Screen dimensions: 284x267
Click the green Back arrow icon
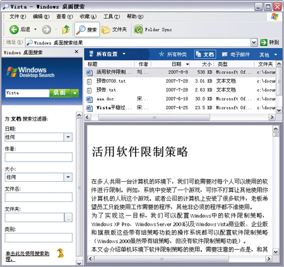pyautogui.click(x=14, y=30)
